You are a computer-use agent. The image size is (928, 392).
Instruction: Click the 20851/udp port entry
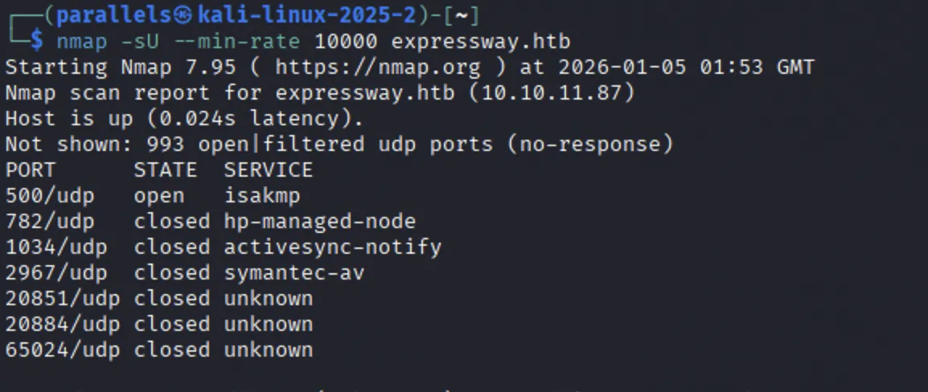(63, 299)
